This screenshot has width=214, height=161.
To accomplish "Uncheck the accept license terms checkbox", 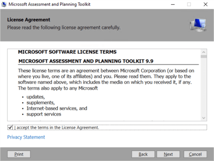I will 10,128.
